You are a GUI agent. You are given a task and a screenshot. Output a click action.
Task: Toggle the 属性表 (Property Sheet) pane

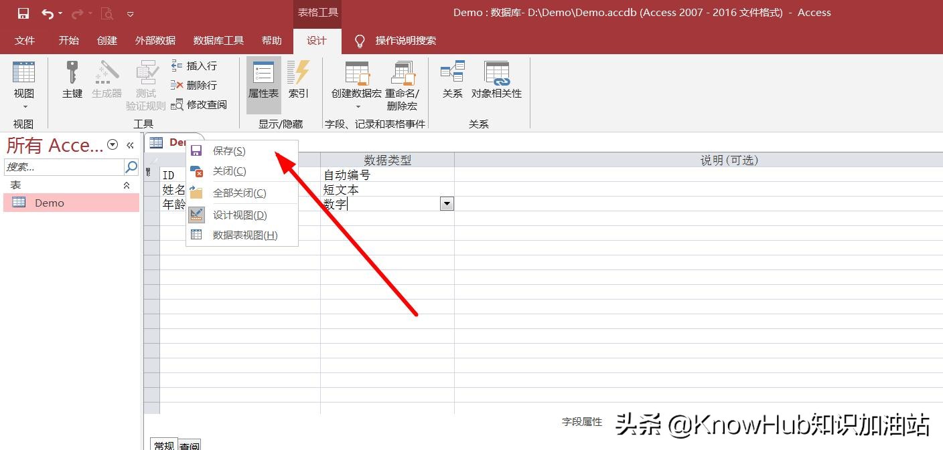point(263,80)
